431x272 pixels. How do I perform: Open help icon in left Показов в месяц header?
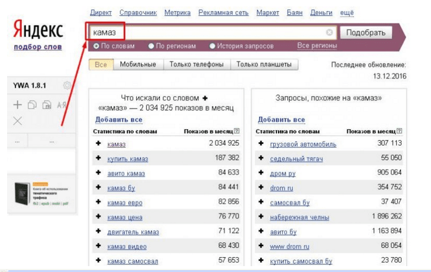237,131
